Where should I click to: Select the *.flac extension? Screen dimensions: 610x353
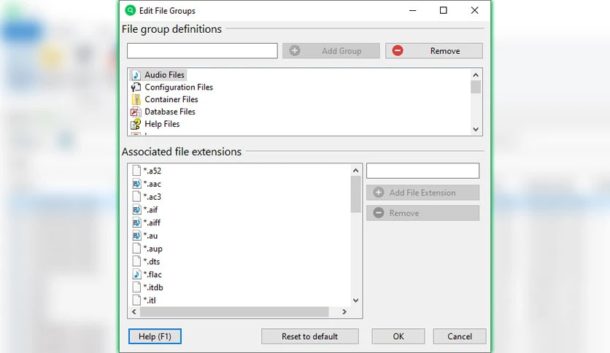tap(152, 274)
